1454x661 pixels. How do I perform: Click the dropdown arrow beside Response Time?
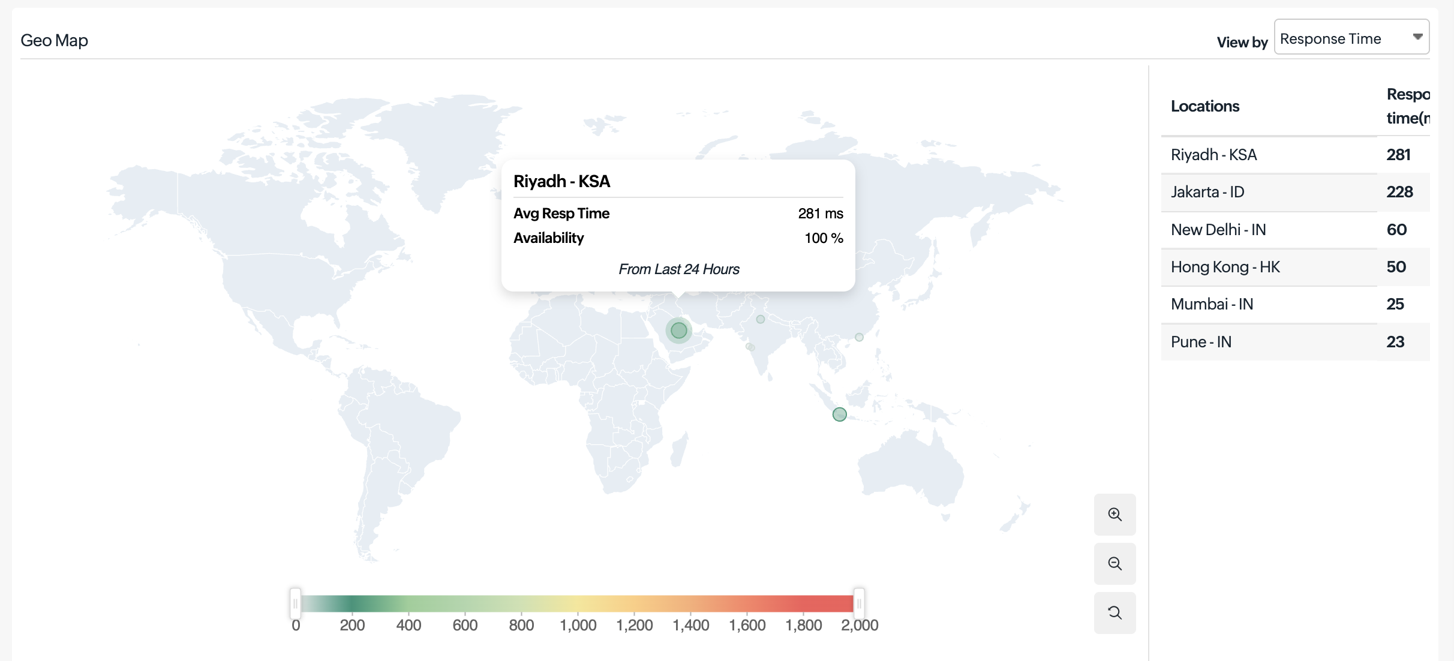(1417, 37)
